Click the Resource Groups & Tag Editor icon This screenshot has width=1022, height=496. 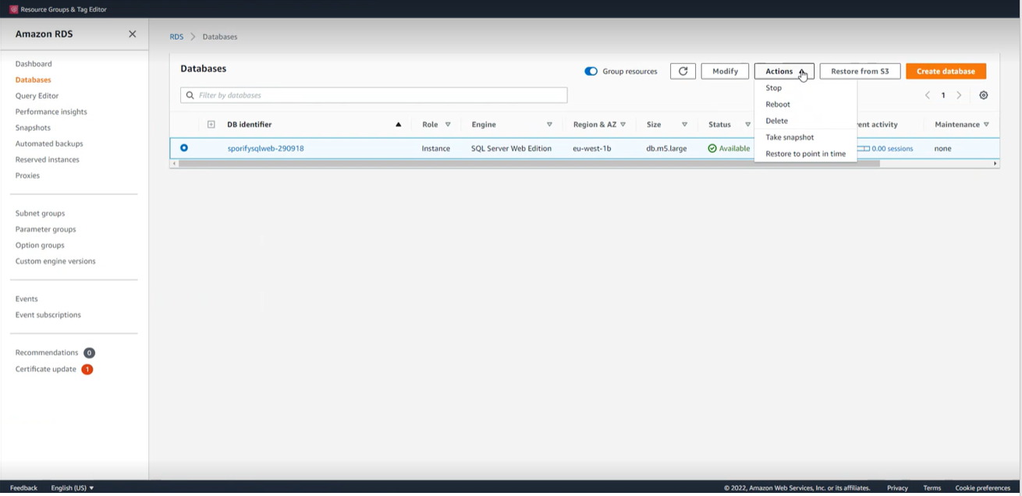(x=13, y=9)
